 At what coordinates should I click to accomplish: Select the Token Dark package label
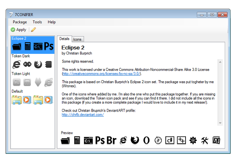tap(21, 56)
